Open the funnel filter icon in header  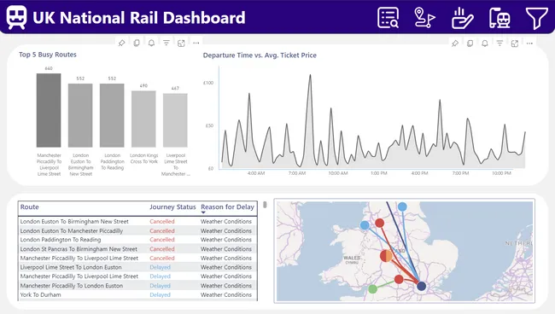(536, 18)
